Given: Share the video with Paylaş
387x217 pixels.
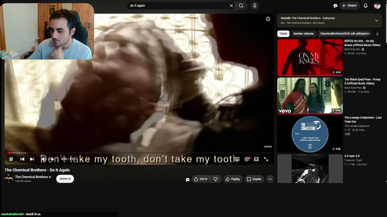Looking at the screenshot, I should pos(233,179).
